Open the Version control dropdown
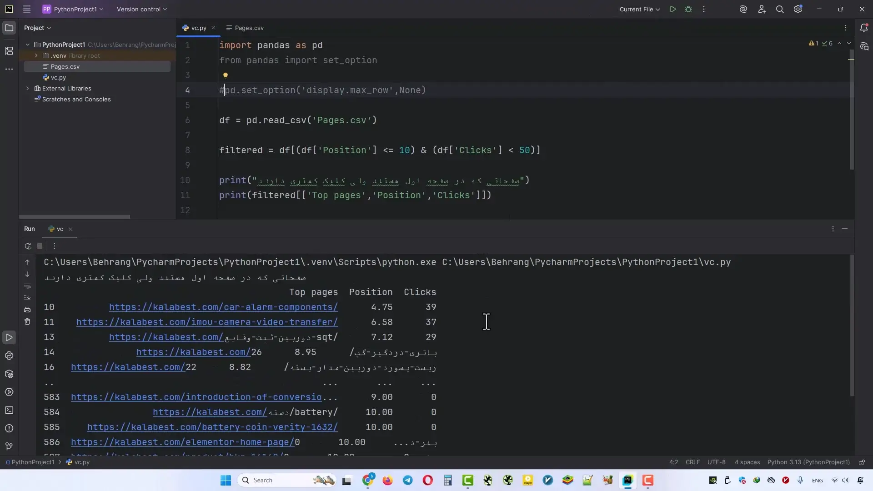The height and width of the screenshot is (491, 873). pyautogui.click(x=141, y=9)
